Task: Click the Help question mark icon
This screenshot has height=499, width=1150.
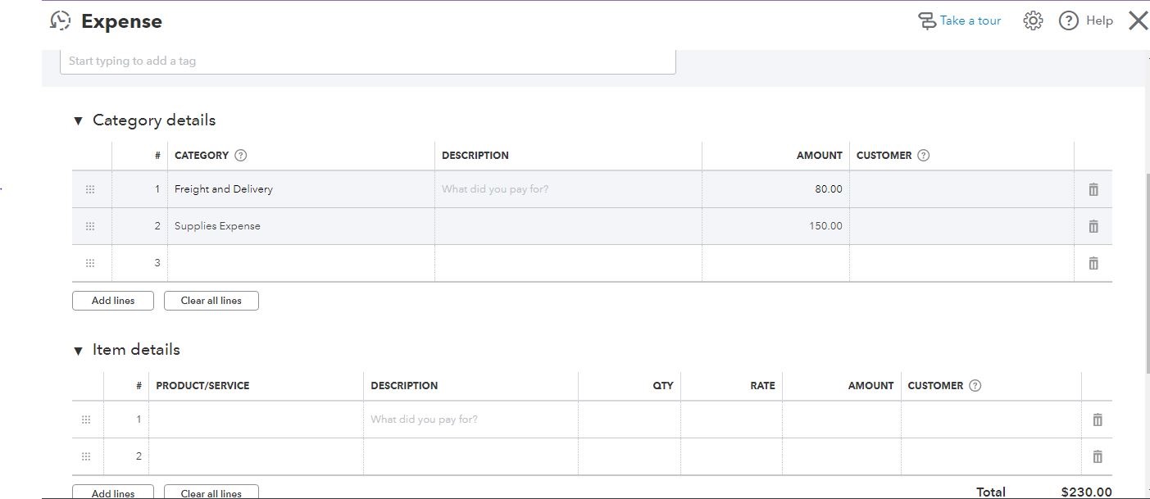Action: (x=1069, y=21)
